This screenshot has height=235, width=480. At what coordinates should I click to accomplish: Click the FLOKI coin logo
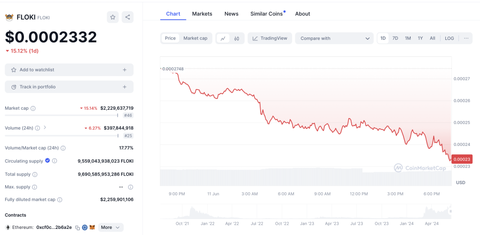point(9,17)
